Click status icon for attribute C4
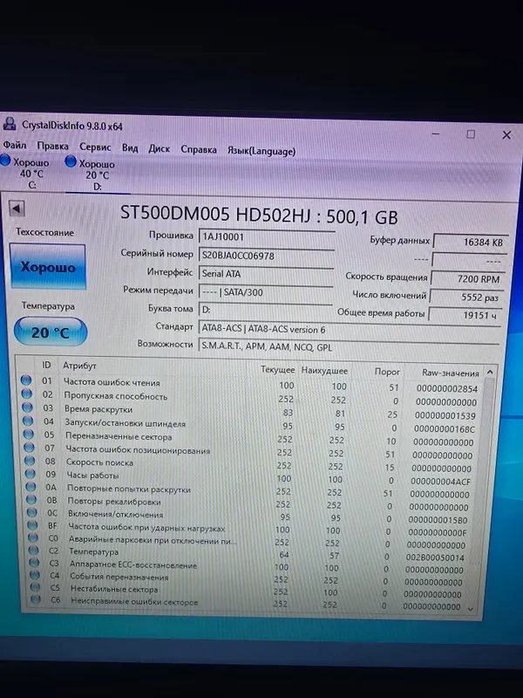523x698 pixels. click(35, 575)
